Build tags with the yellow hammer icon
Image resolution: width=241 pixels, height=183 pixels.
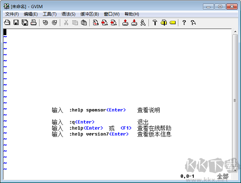(x=164, y=23)
